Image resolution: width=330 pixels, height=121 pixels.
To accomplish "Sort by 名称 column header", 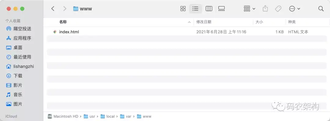I will tap(63, 22).
